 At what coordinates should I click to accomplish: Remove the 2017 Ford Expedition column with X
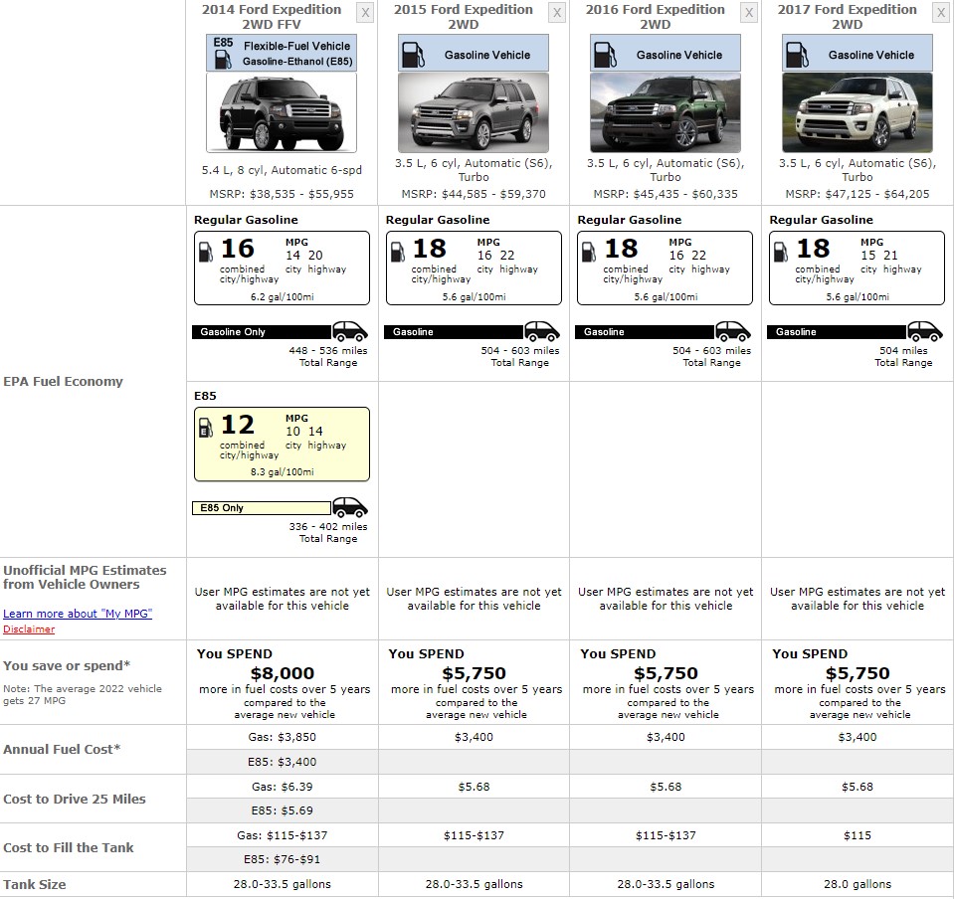pyautogui.click(x=941, y=13)
